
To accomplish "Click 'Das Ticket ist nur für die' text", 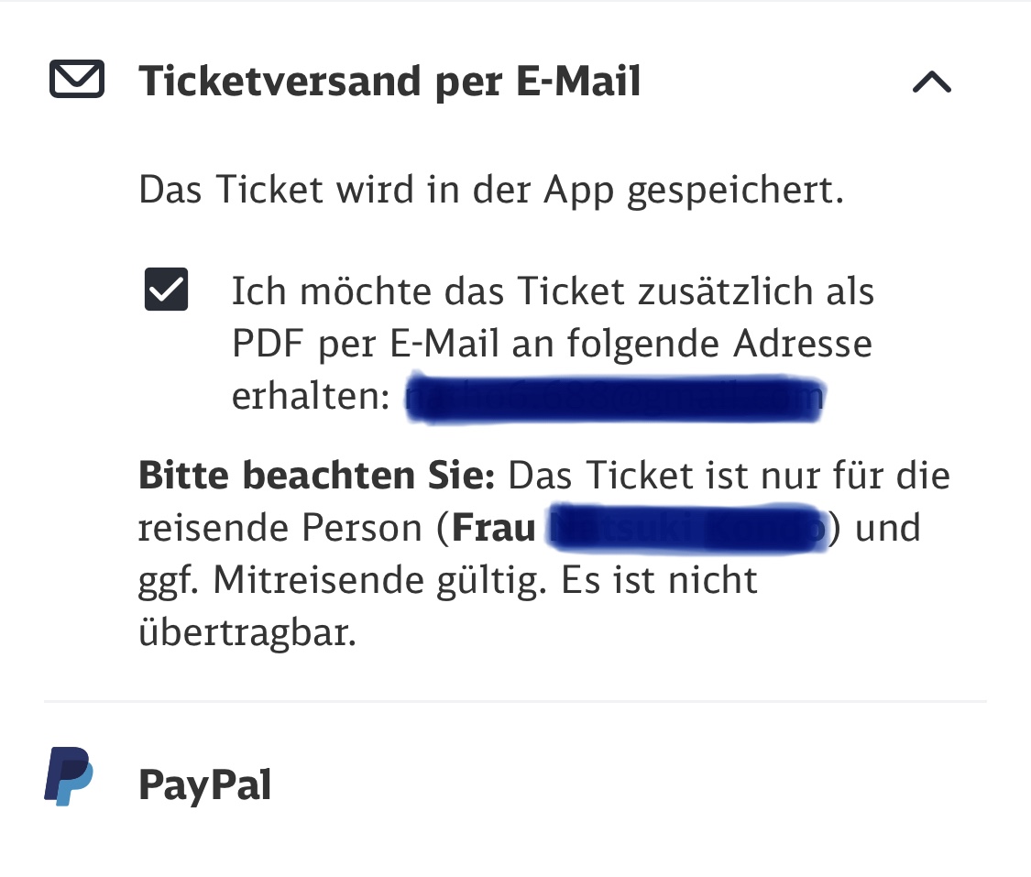I will point(729,475).
